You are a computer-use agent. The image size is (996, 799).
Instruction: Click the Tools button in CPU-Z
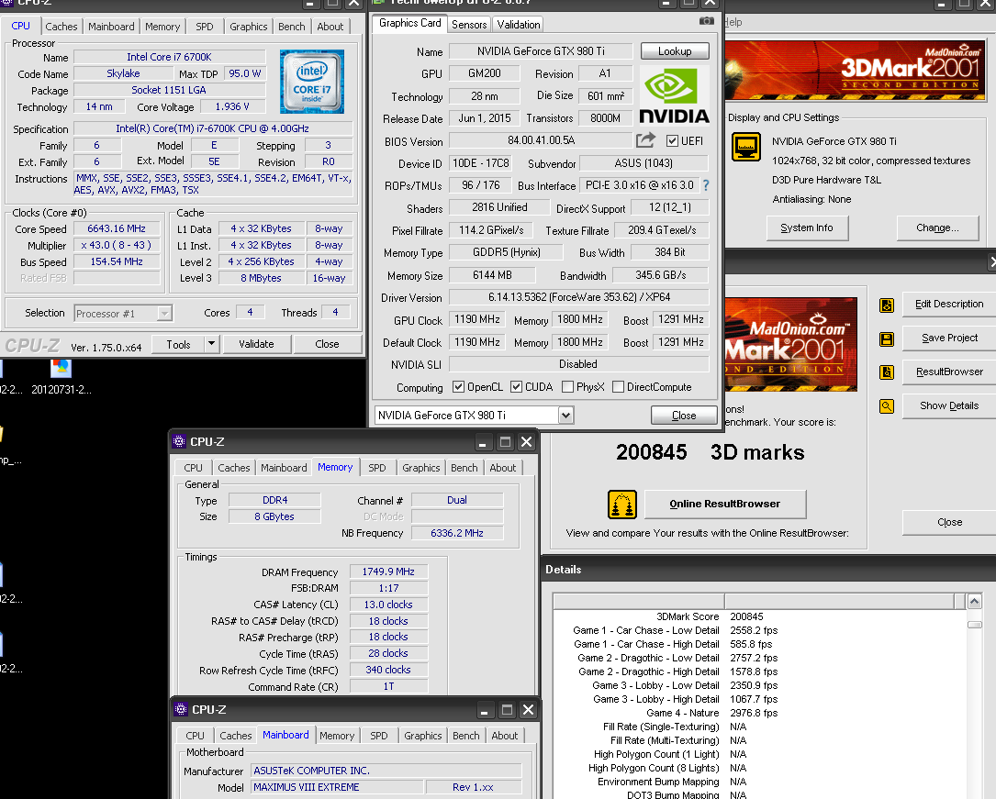tap(178, 344)
